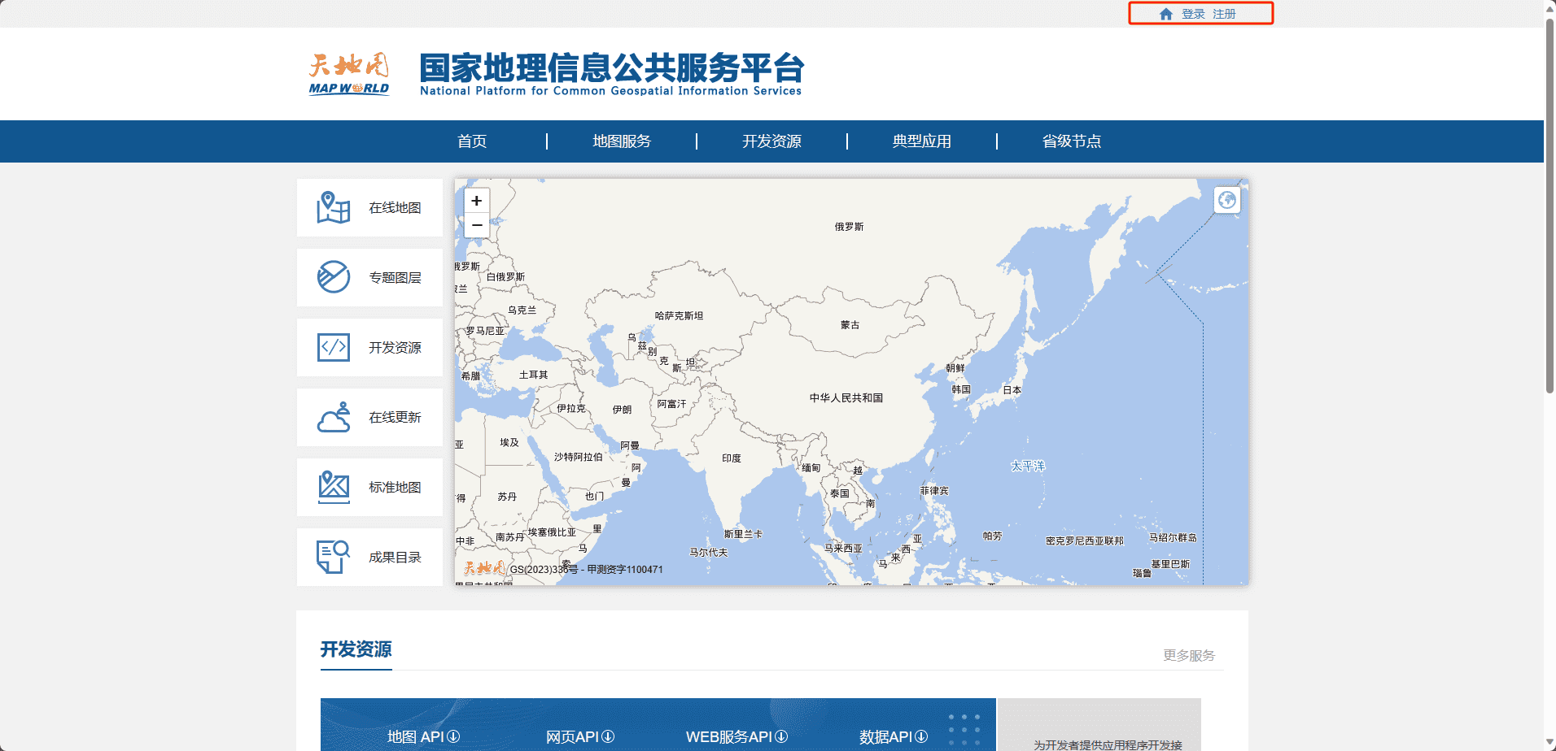Click the 菲律宾 label on the map
Viewport: 1556px width, 751px height.
tap(934, 491)
